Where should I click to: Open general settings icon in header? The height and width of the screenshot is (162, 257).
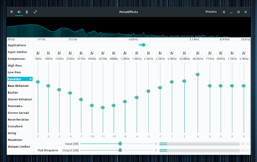[12, 12]
